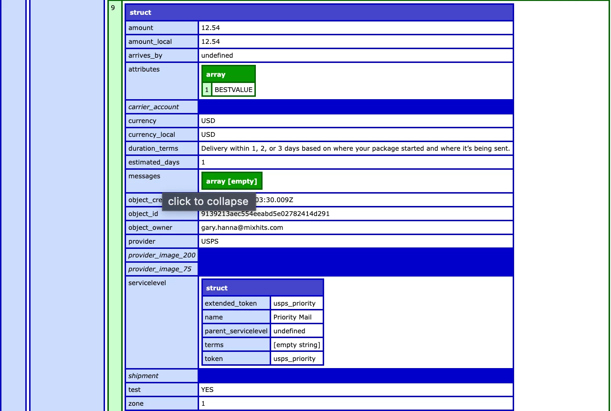The width and height of the screenshot is (611, 411).
Task: Click the amount key cell
Action: [x=162, y=28]
